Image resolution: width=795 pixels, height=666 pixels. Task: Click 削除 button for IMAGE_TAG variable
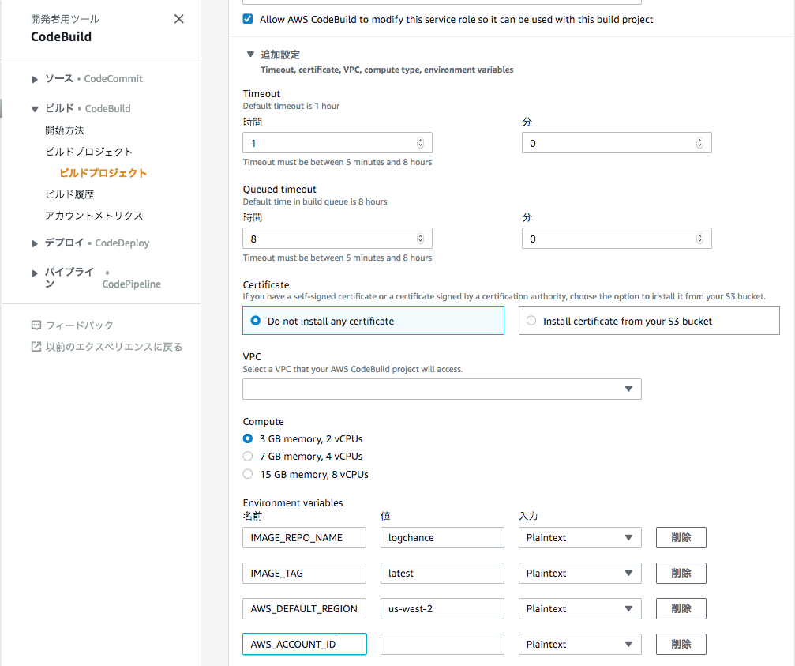681,574
